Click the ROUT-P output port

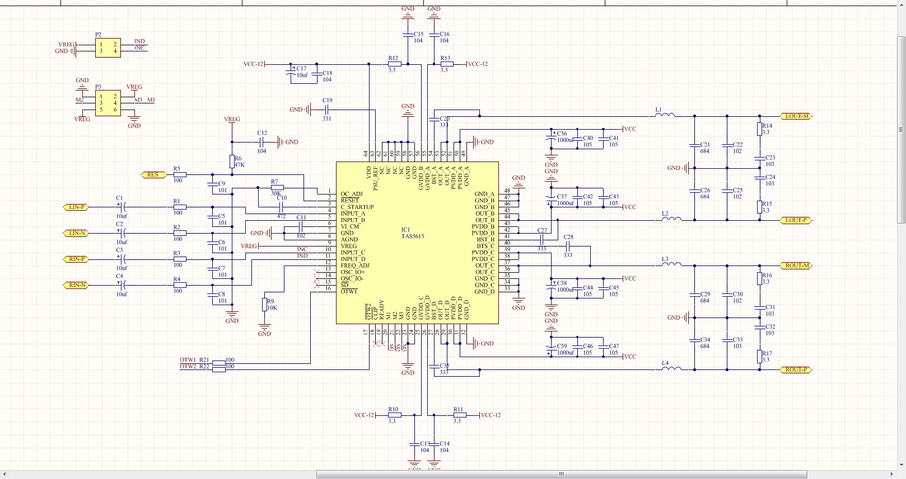click(797, 369)
